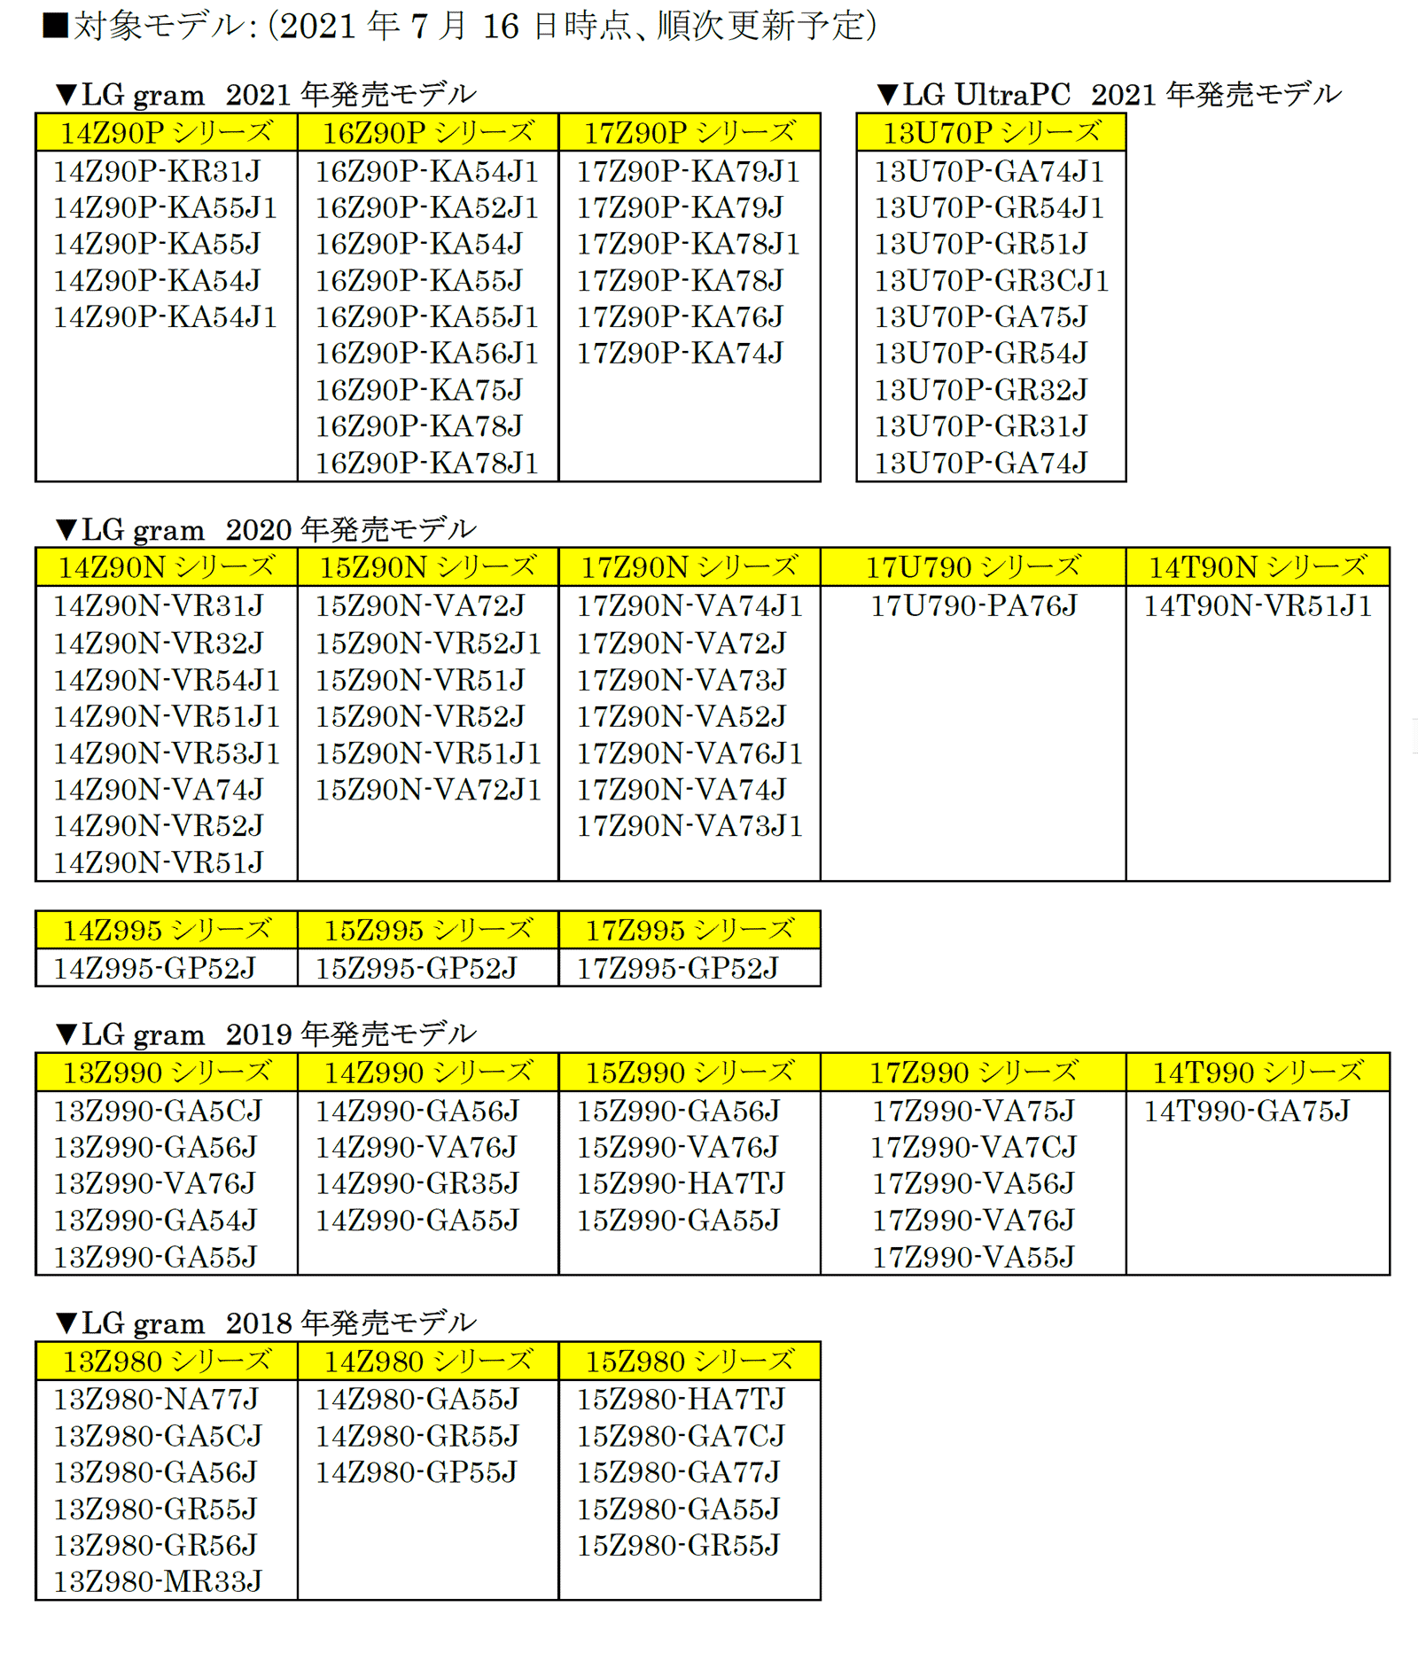The height and width of the screenshot is (1654, 1418).
Task: Select model 13Z990-GA54J
Action: tap(154, 1221)
